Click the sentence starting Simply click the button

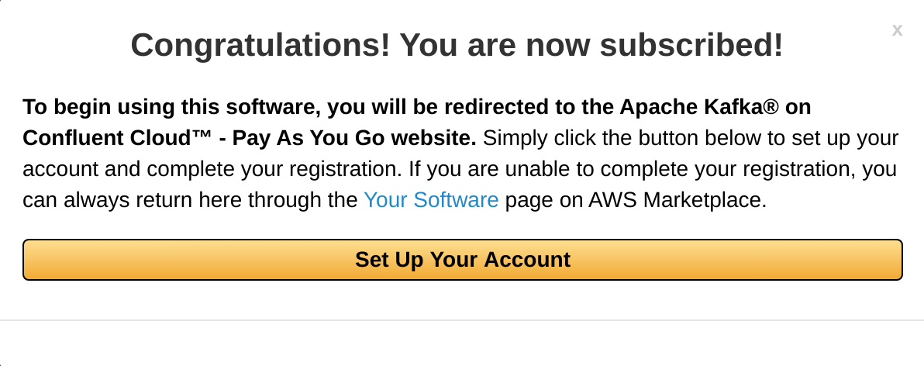(x=691, y=138)
